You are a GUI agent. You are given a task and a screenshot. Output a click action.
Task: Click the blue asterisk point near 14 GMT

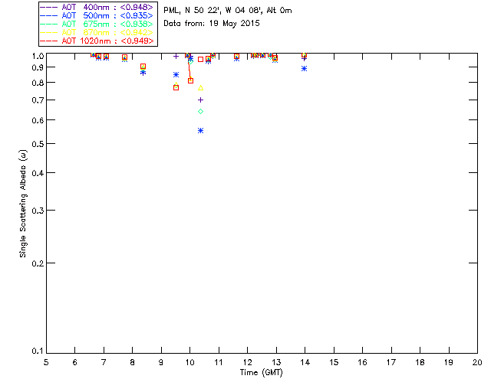(304, 68)
